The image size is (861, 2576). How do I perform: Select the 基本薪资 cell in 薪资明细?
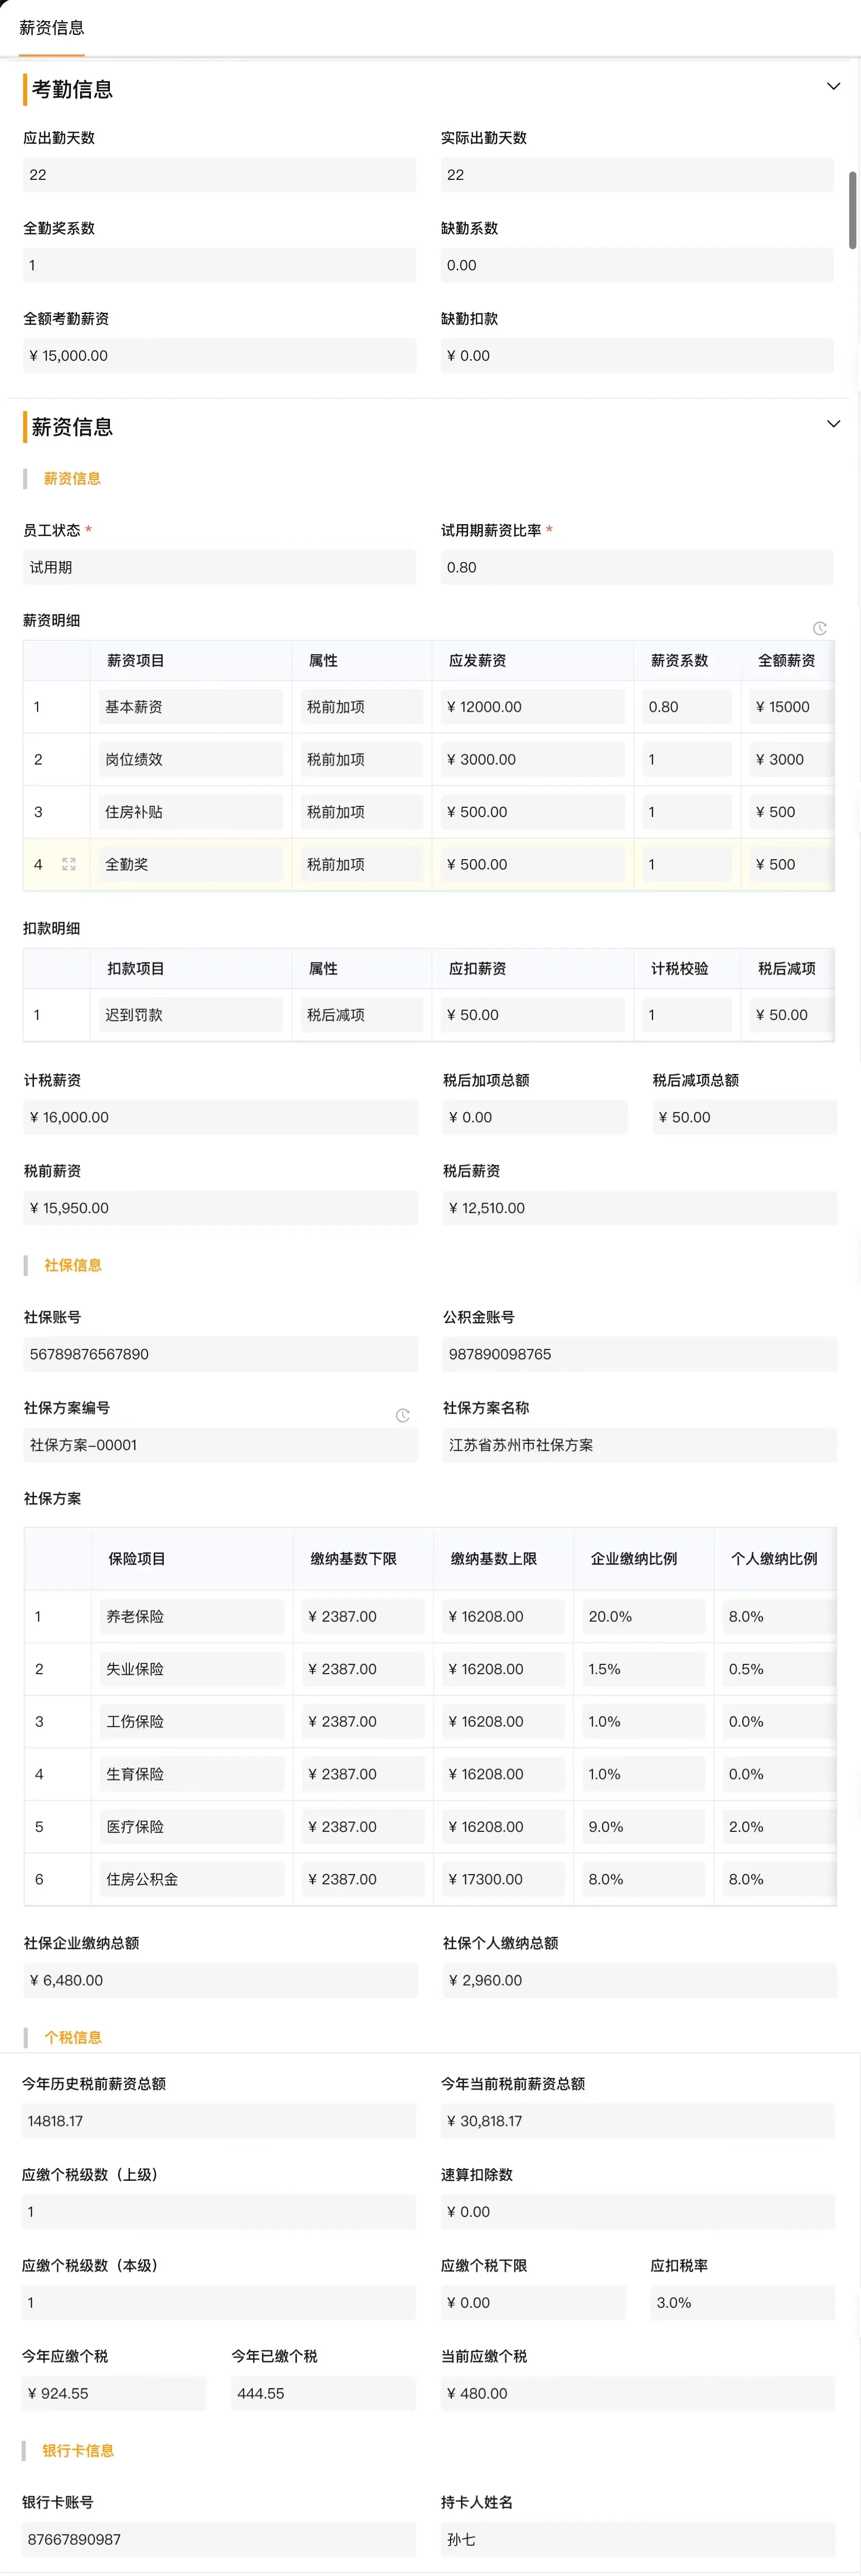[x=190, y=707]
